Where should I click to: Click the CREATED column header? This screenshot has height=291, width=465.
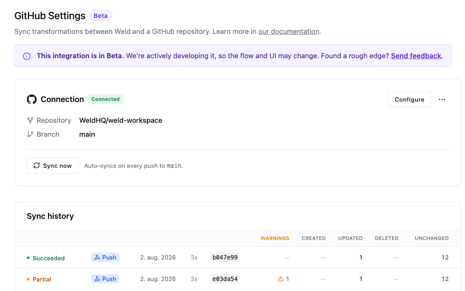[x=313, y=238]
